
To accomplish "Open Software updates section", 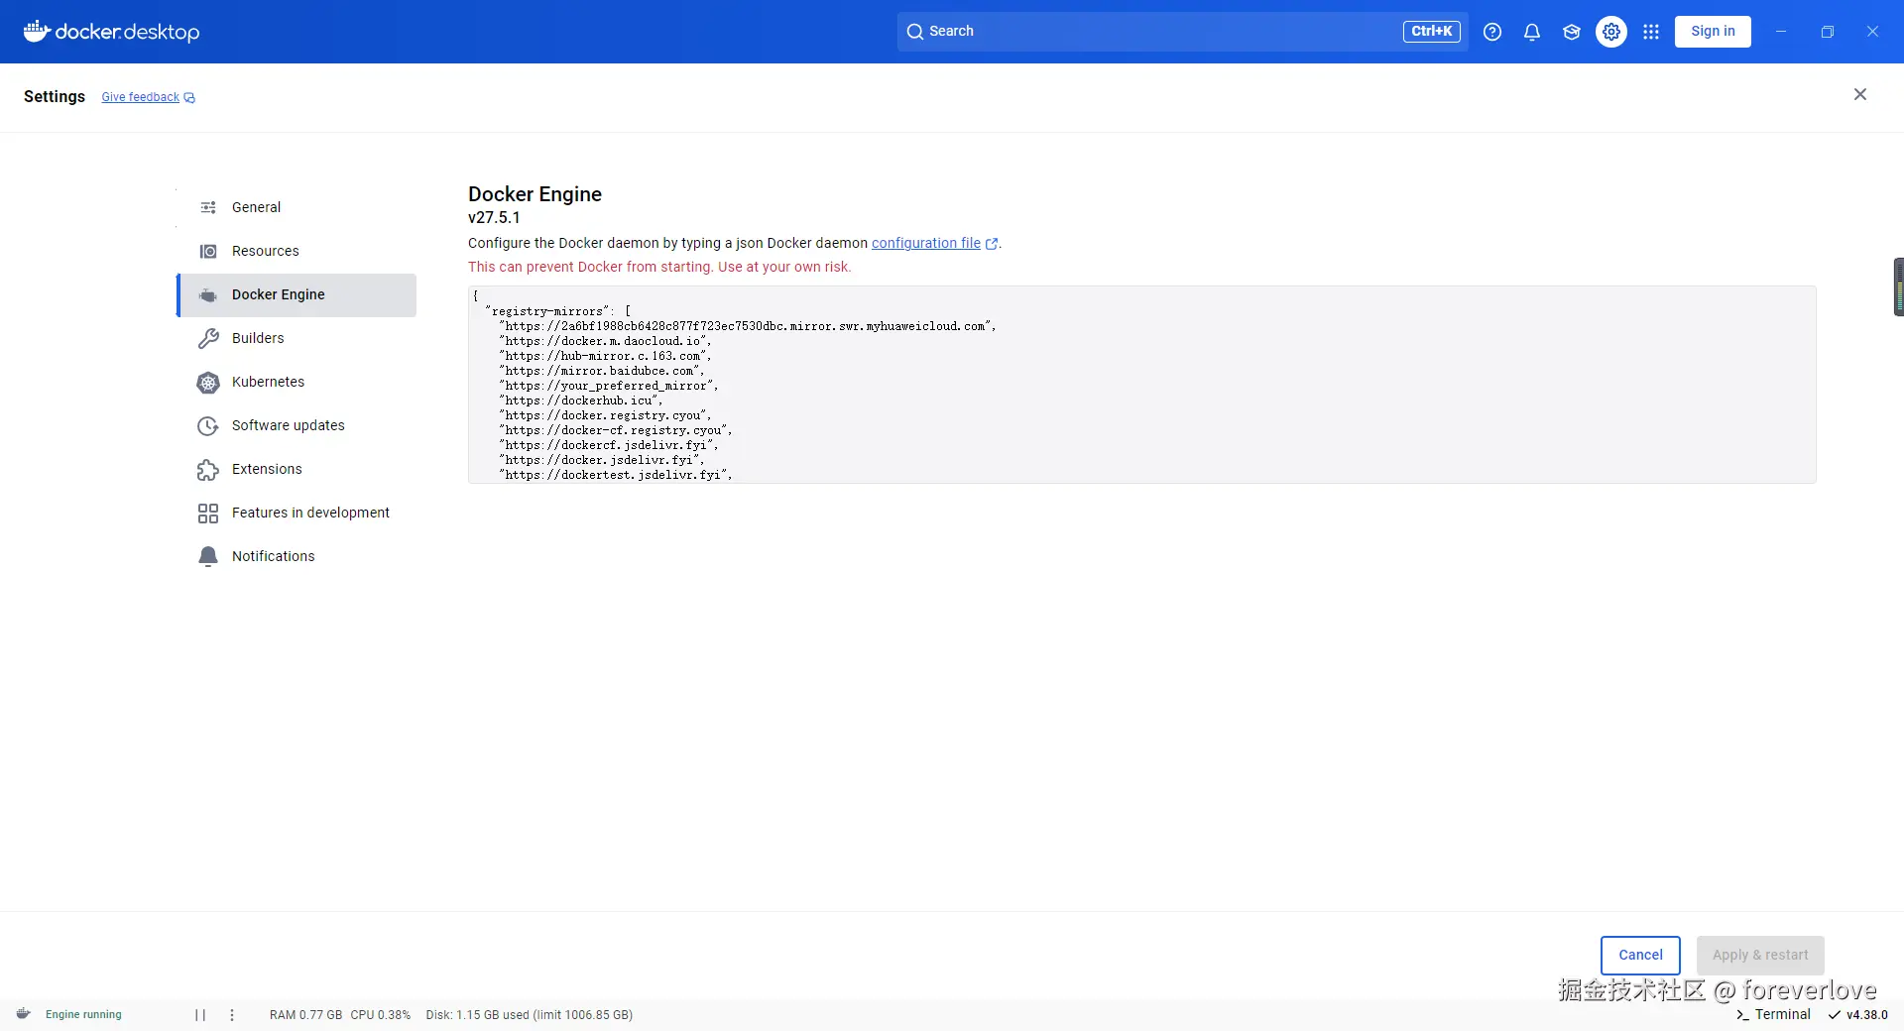I will (297, 425).
